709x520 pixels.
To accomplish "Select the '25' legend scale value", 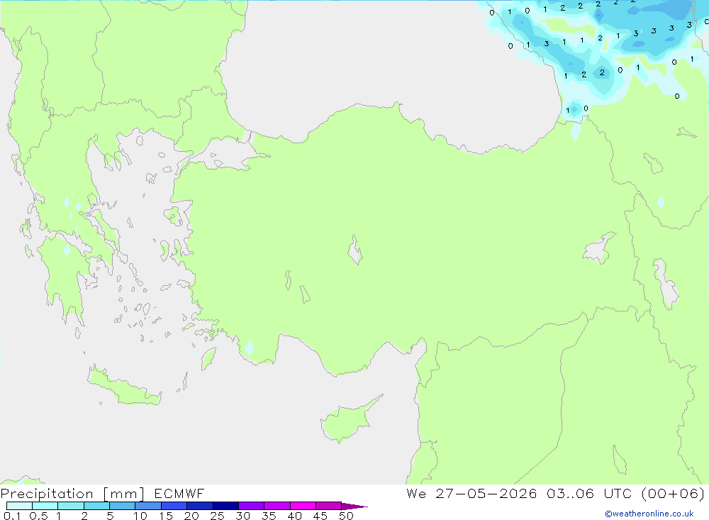I will pos(217,516).
